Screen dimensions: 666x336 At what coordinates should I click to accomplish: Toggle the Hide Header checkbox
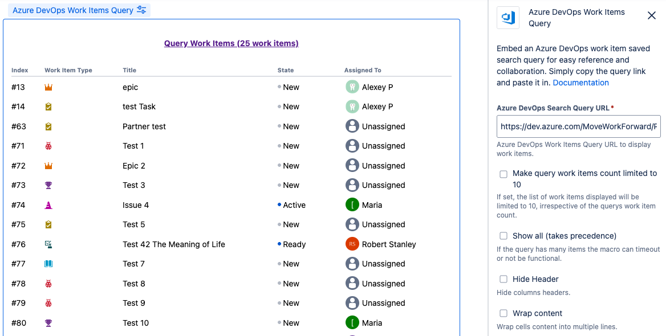503,279
